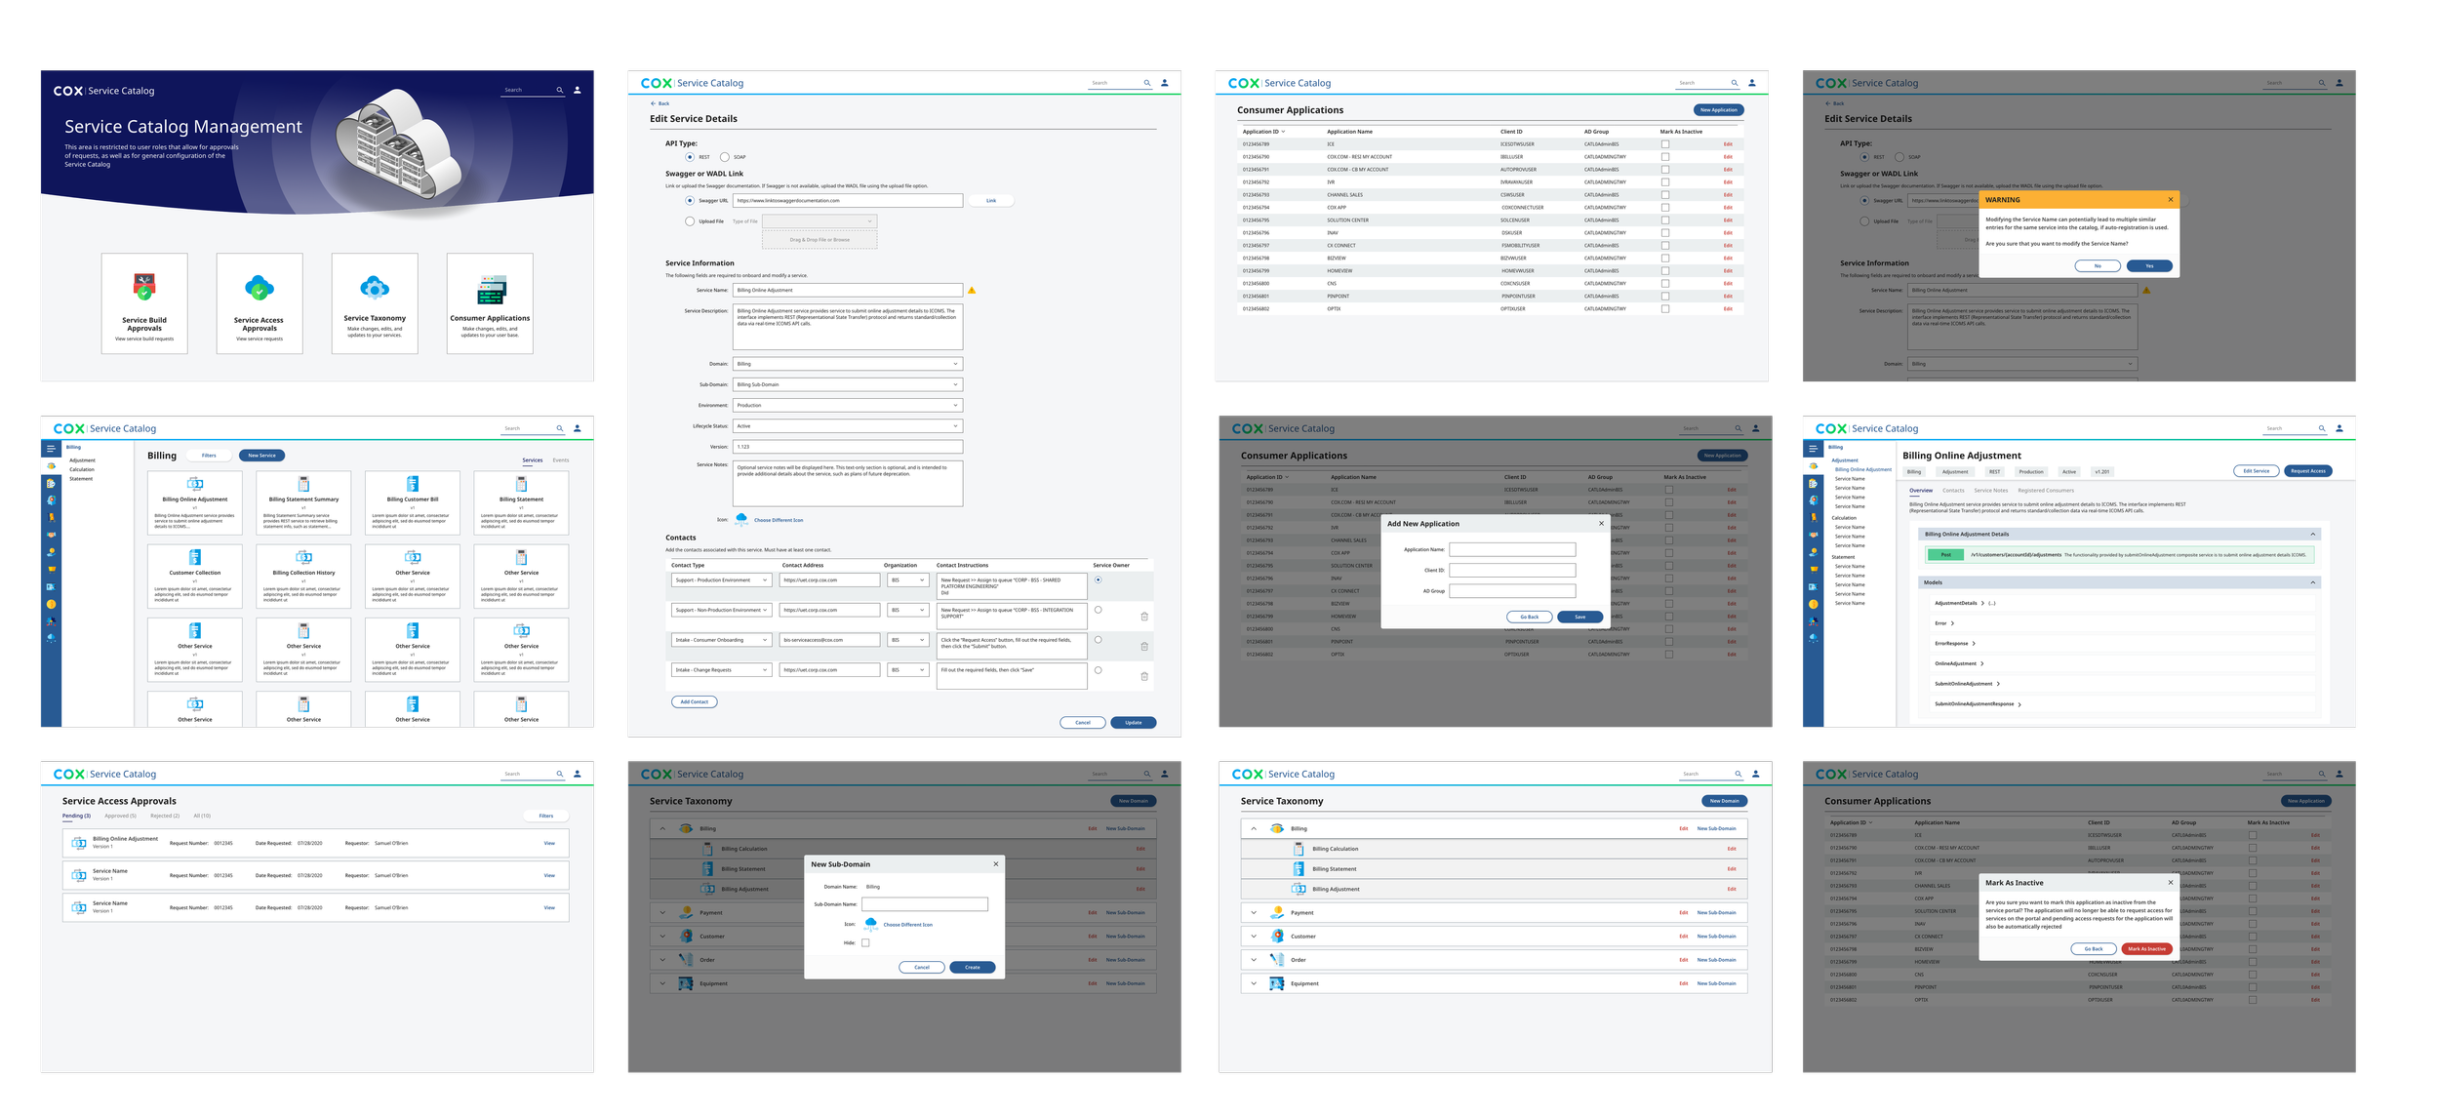Open the Service Taxonomy gear-cloud icon
The width and height of the screenshot is (2439, 1118).
click(x=375, y=288)
